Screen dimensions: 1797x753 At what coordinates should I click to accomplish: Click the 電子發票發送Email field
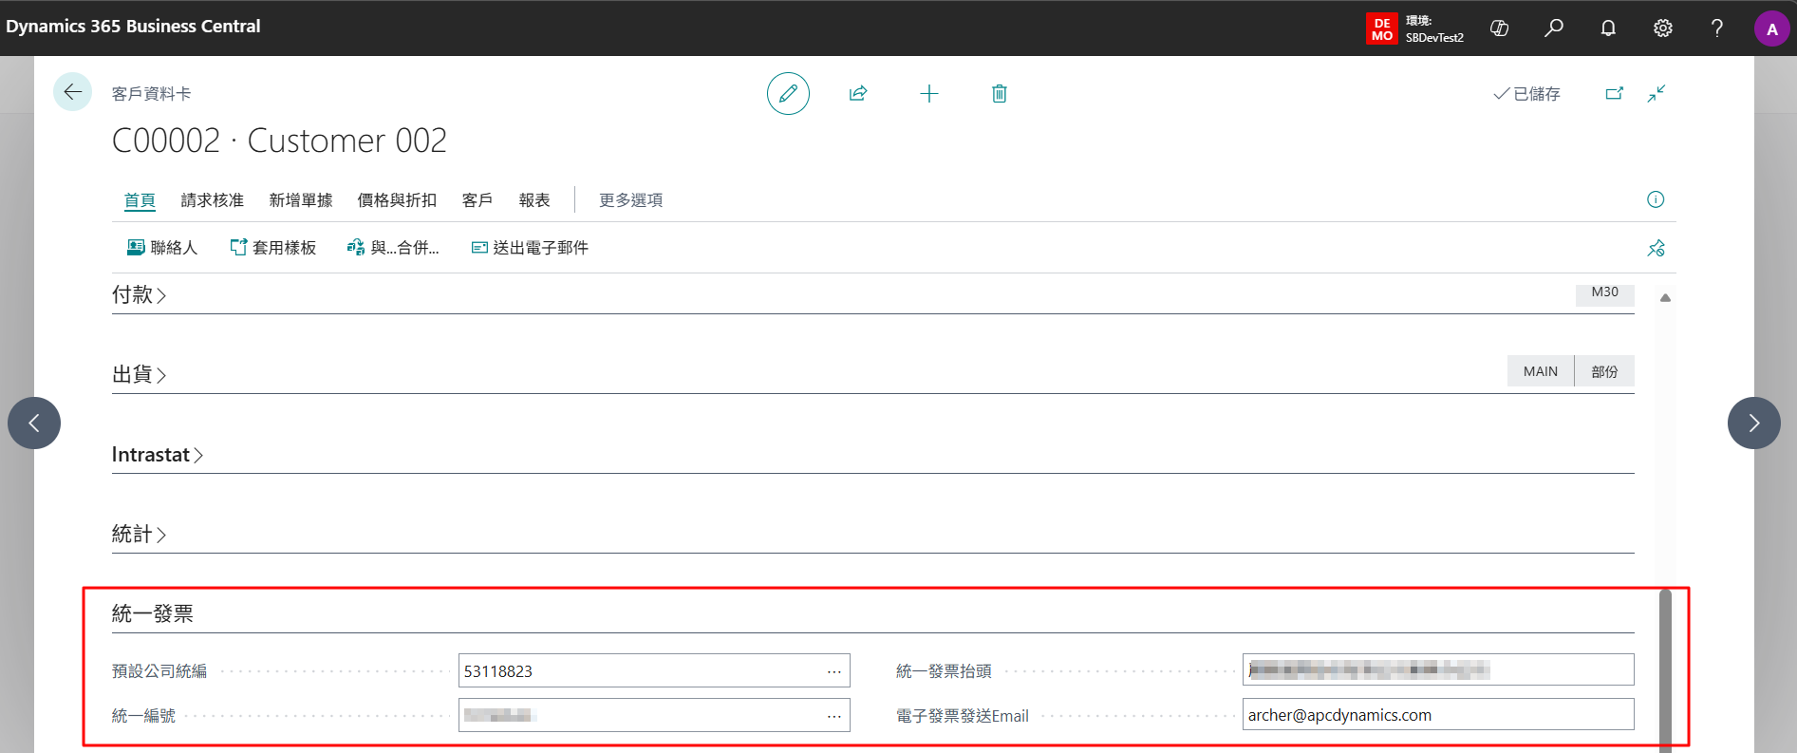1438,715
